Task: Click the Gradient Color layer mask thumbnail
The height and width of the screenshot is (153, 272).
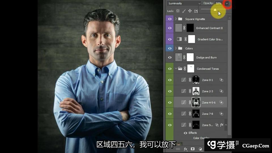Action: coord(192,39)
